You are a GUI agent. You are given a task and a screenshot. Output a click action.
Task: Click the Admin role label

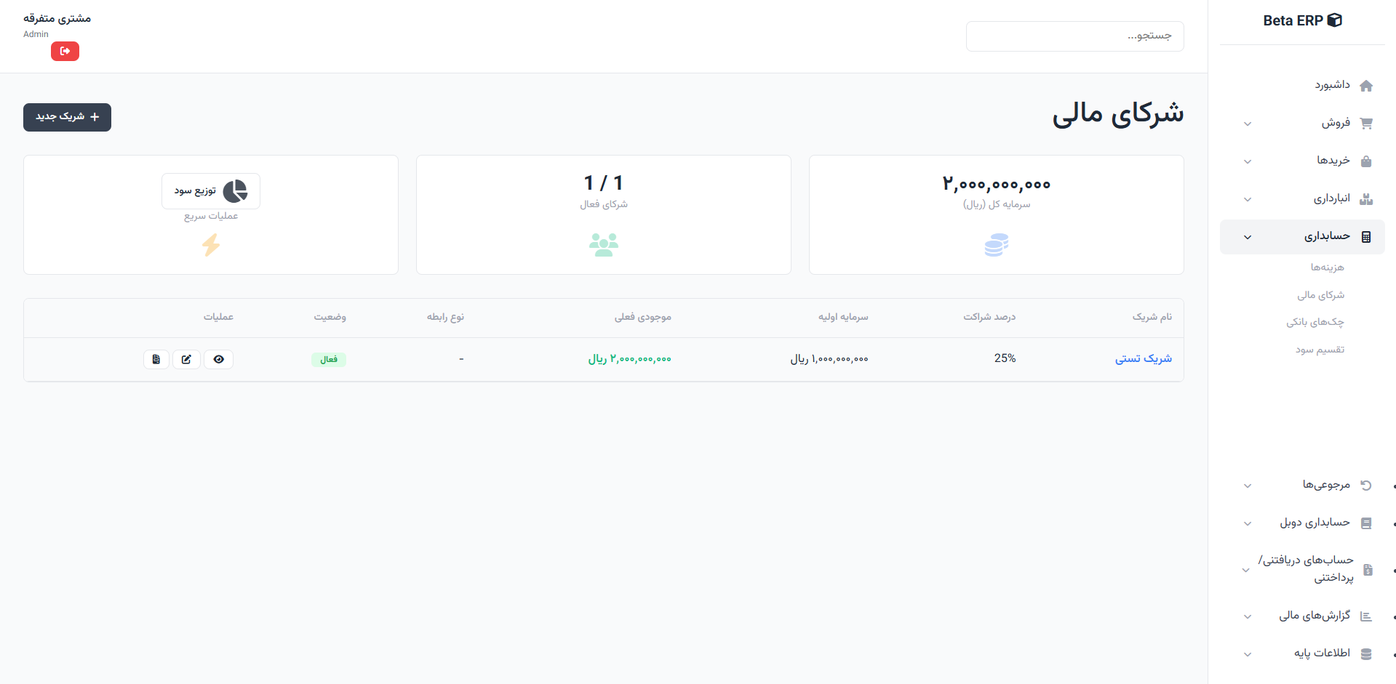click(x=36, y=34)
